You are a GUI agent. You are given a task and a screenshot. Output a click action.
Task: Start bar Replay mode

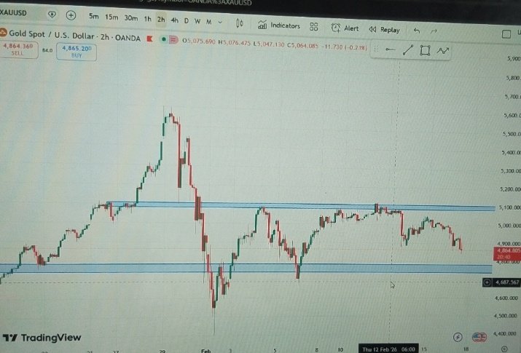(385, 30)
